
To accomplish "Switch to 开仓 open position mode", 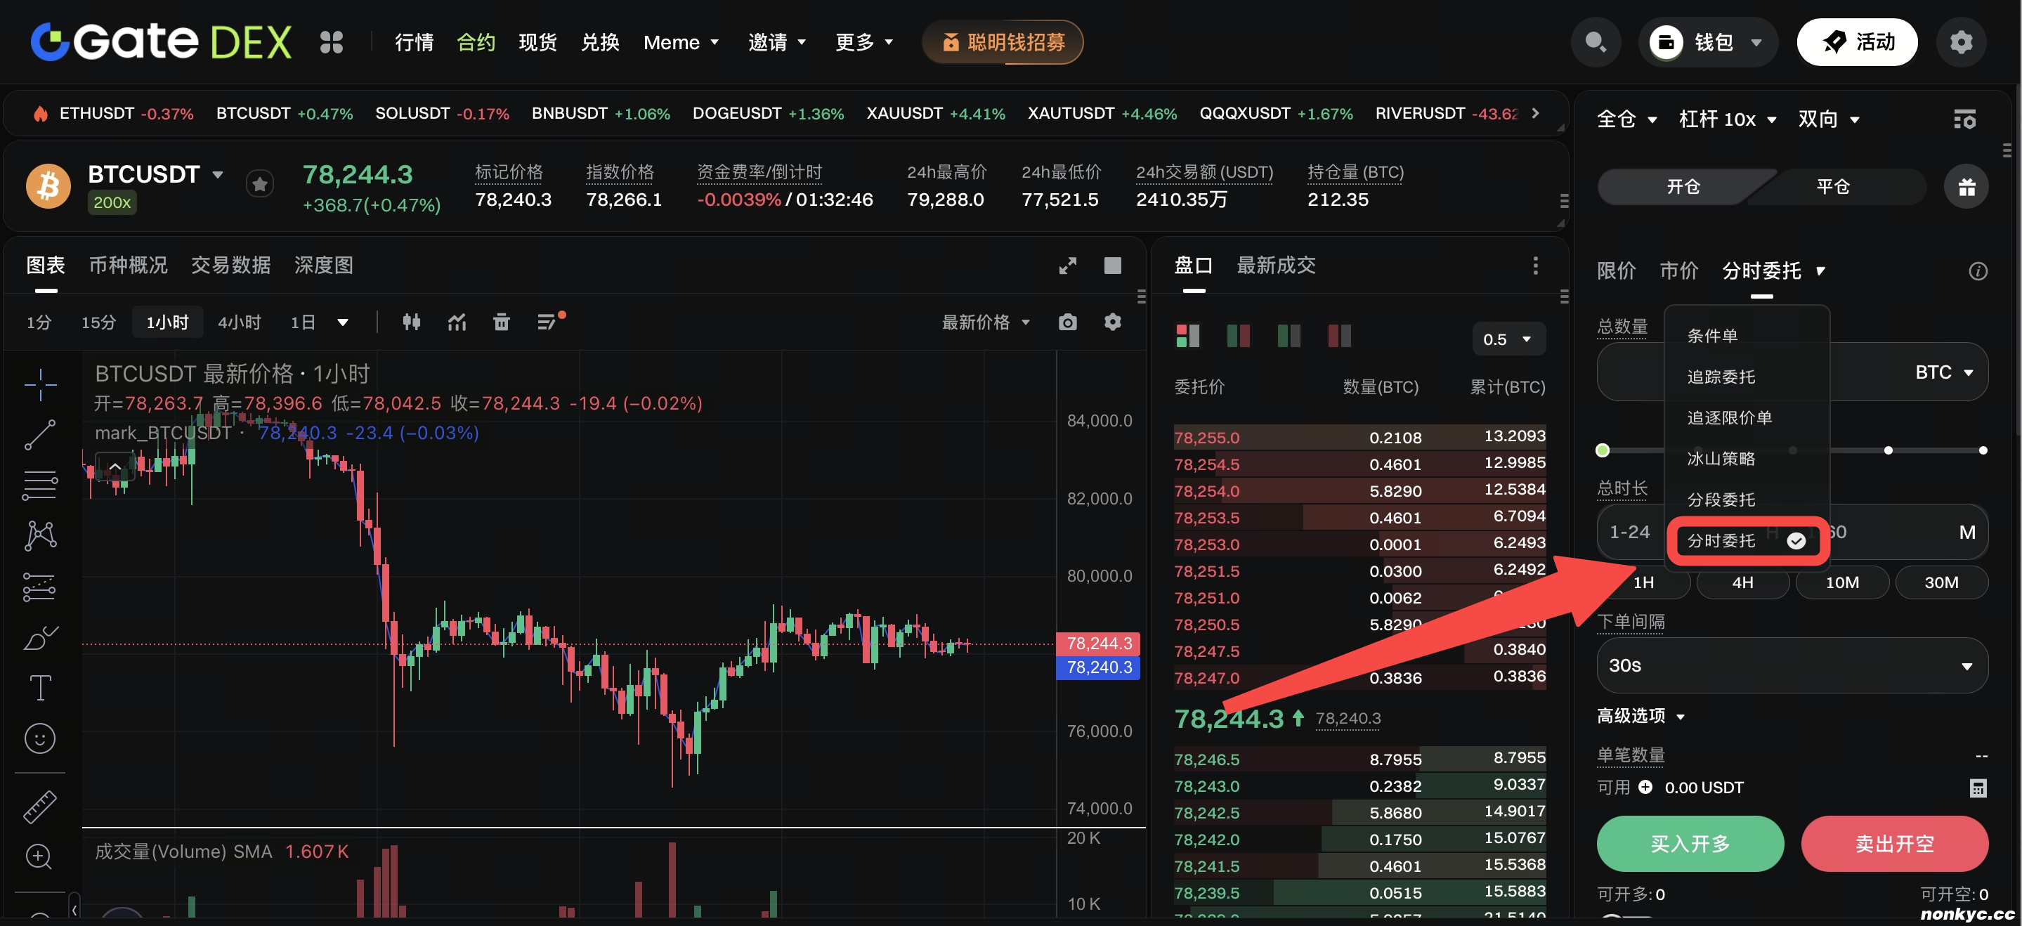I will pos(1683,187).
